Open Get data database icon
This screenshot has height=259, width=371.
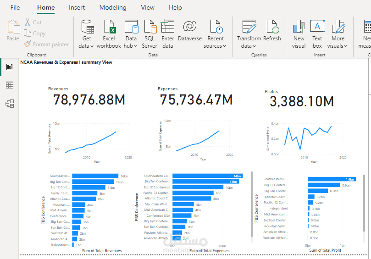pyautogui.click(x=87, y=26)
